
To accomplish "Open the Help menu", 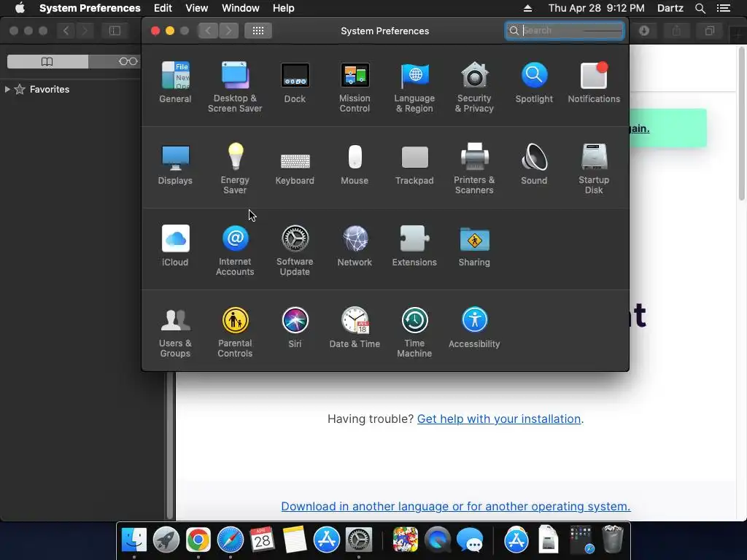I will (x=284, y=8).
